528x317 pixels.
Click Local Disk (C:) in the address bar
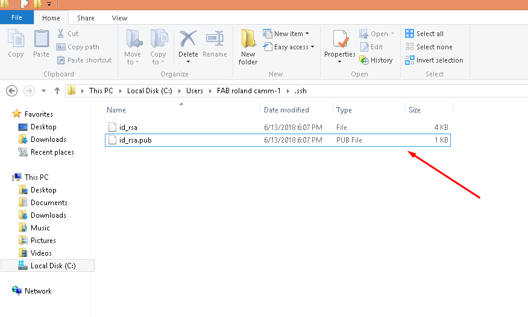coord(149,91)
